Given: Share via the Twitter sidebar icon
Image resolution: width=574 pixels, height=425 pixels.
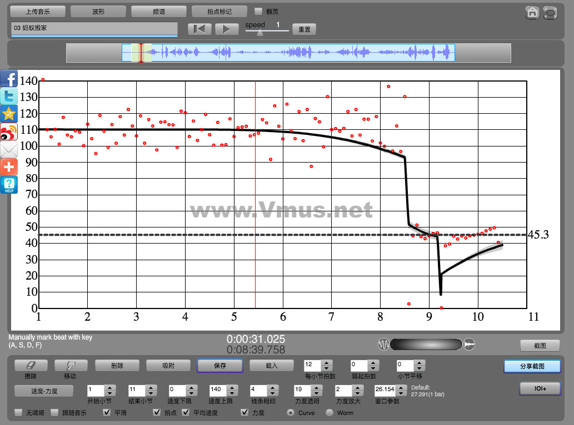Looking at the screenshot, I should point(9,97).
